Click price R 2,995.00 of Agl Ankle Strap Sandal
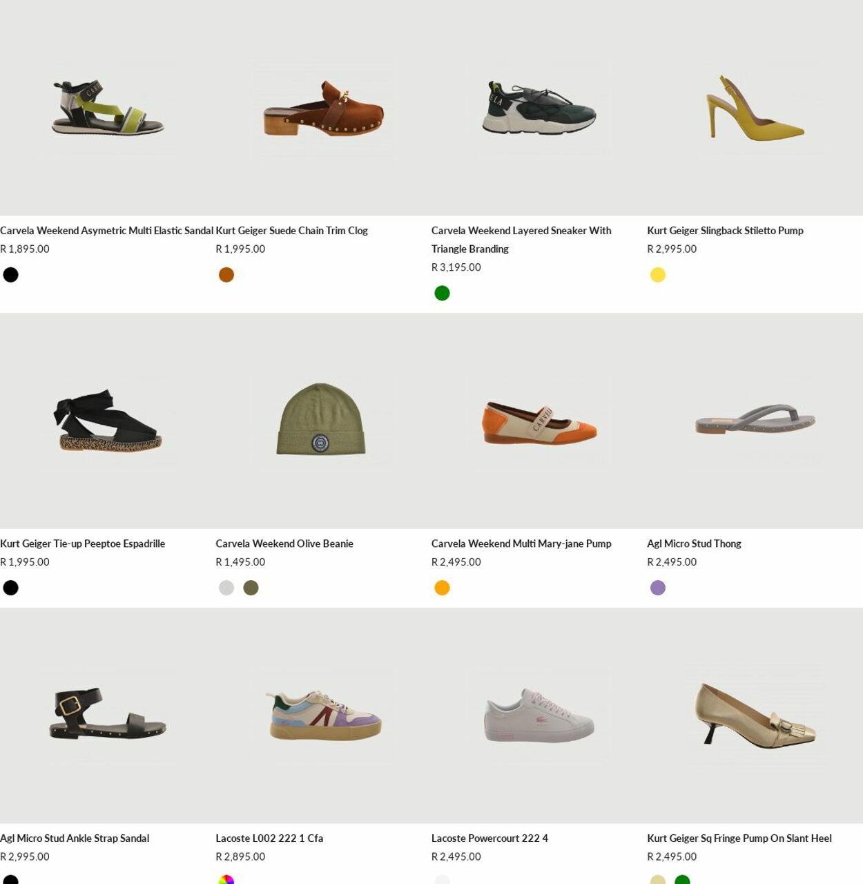This screenshot has height=884, width=863. (x=25, y=856)
